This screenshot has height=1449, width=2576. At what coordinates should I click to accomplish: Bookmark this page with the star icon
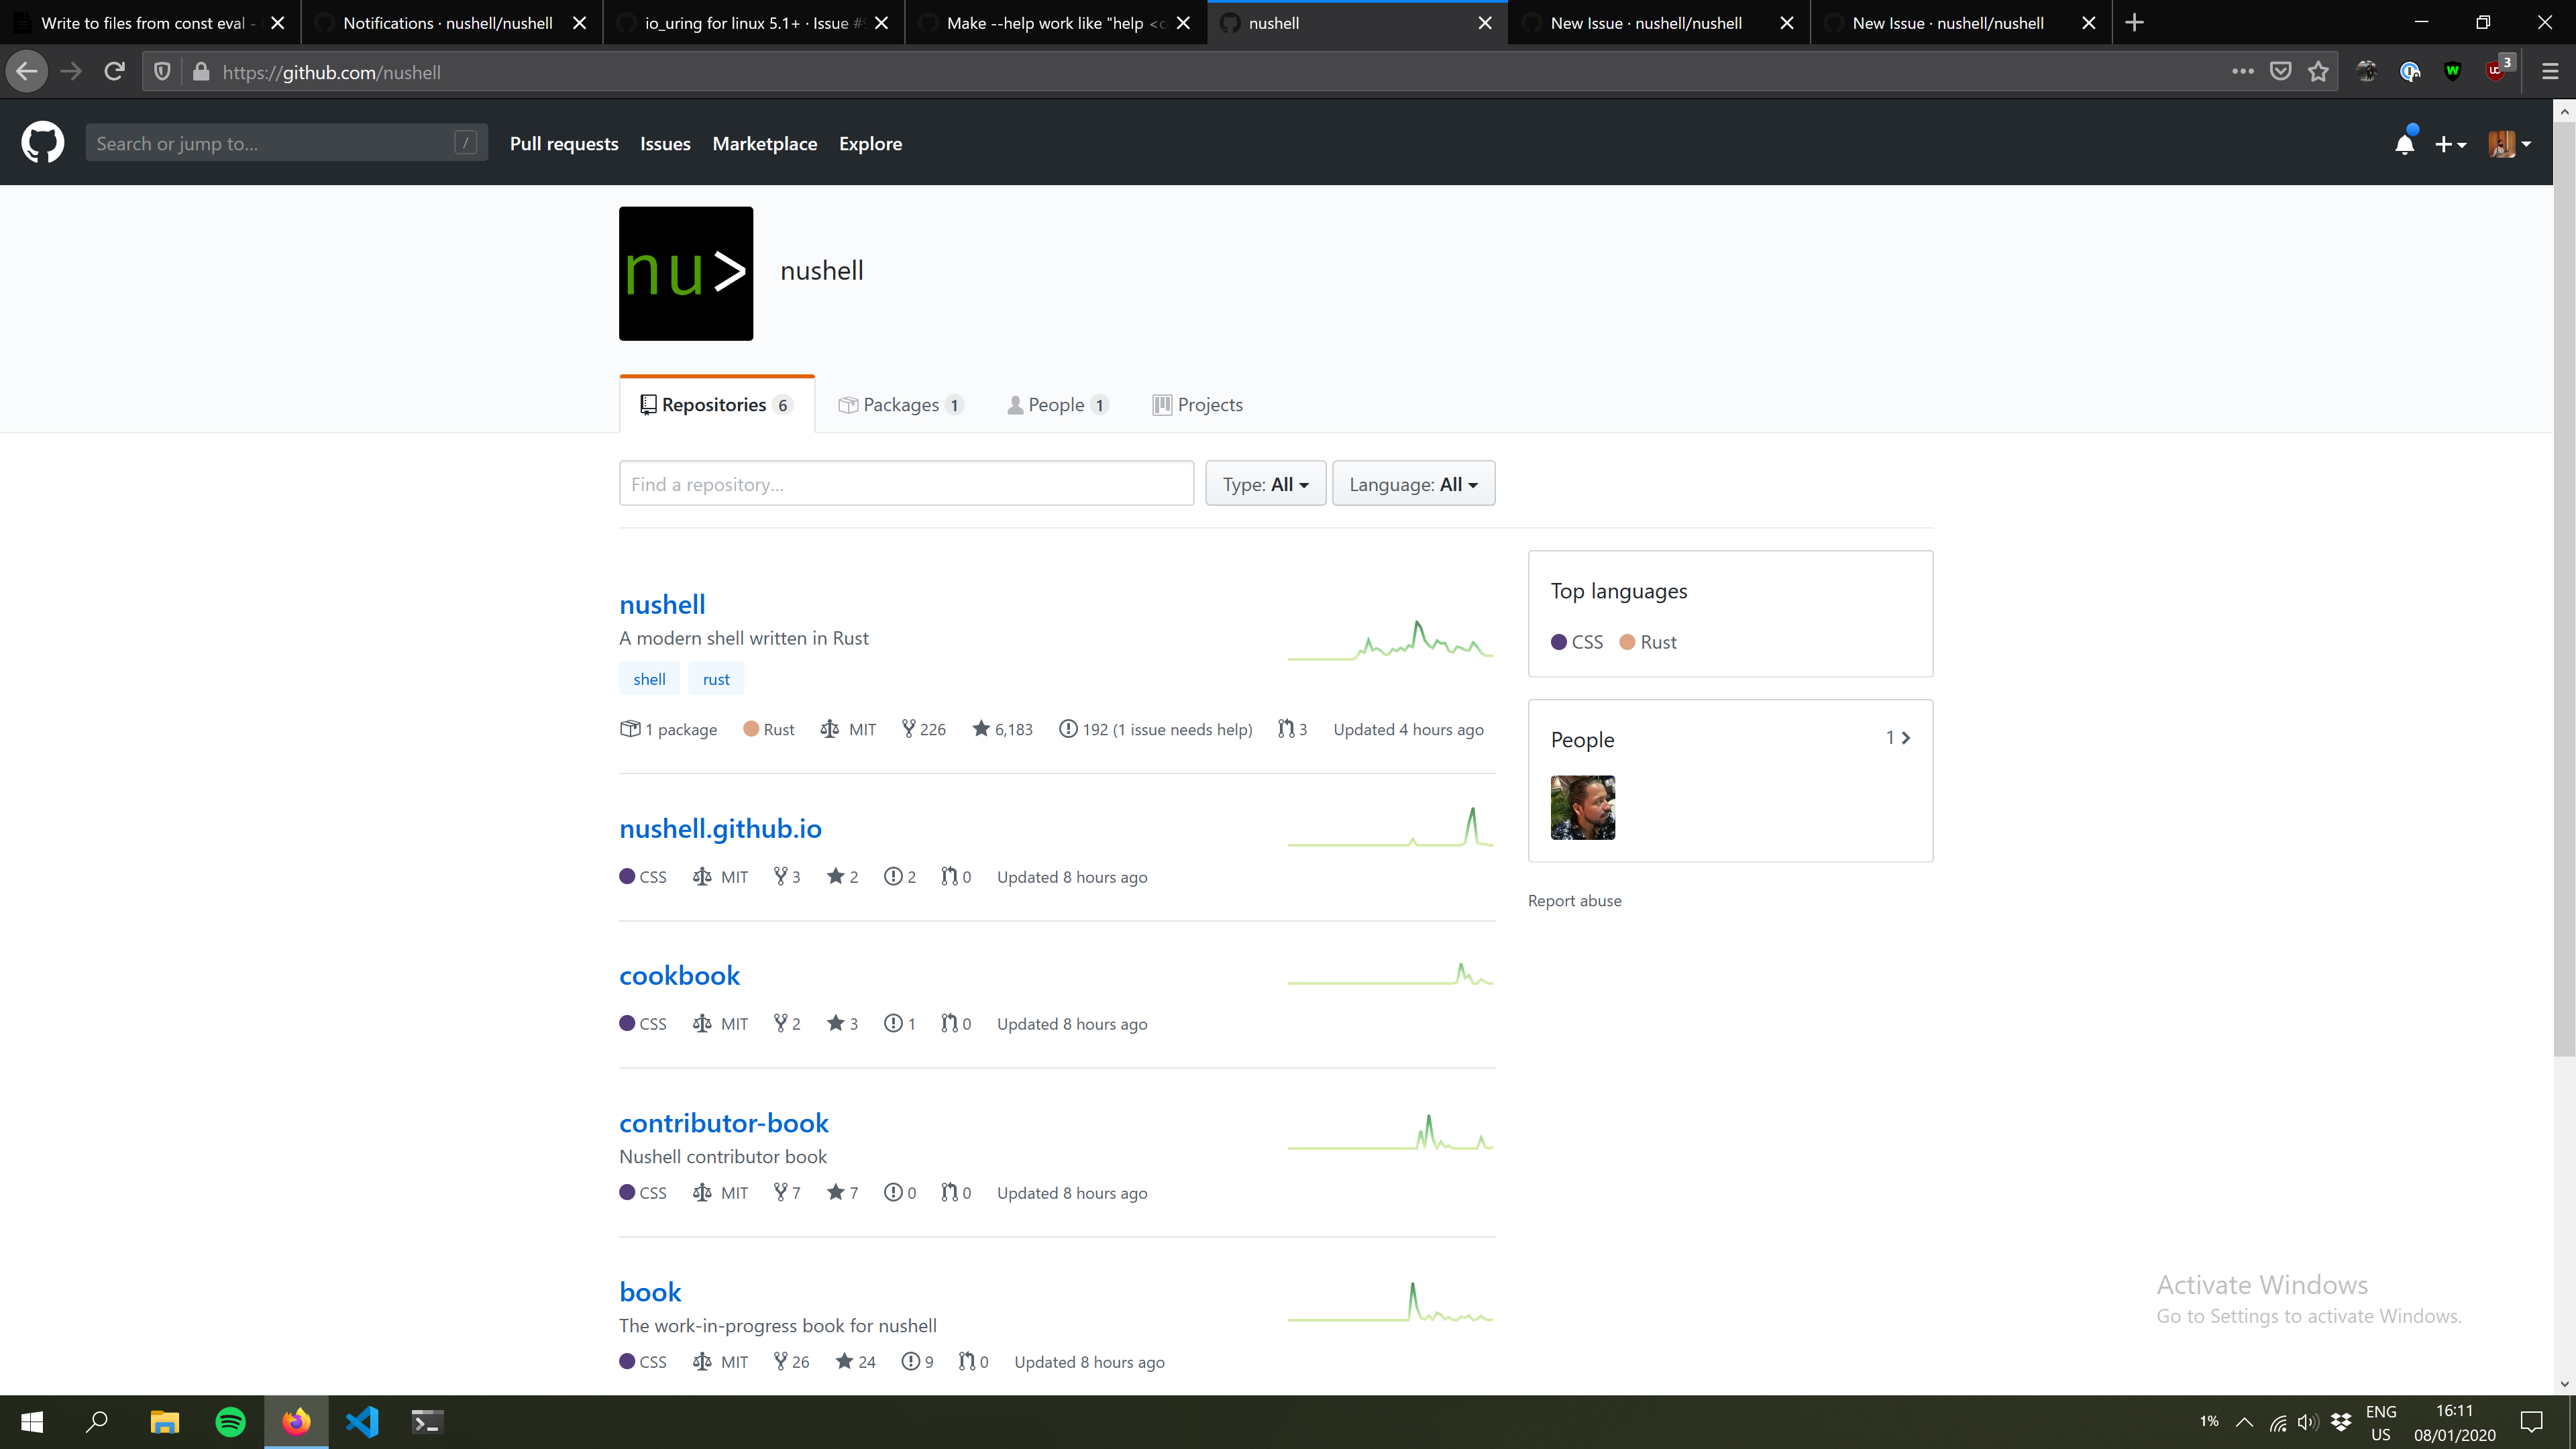coord(2318,71)
